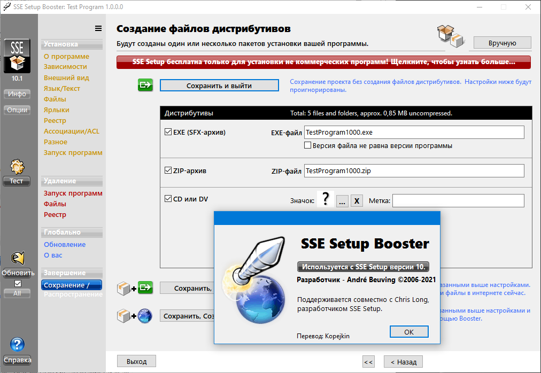
Task: Open 'Язык/Текст' section
Action: tap(62, 88)
